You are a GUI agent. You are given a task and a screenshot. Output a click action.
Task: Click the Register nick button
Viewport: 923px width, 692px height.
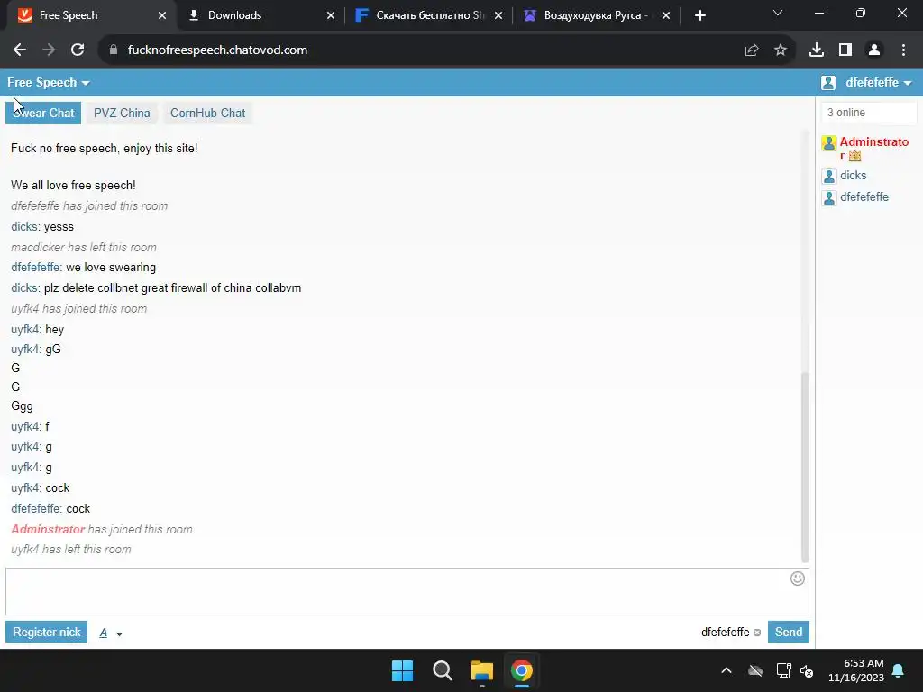(47, 632)
